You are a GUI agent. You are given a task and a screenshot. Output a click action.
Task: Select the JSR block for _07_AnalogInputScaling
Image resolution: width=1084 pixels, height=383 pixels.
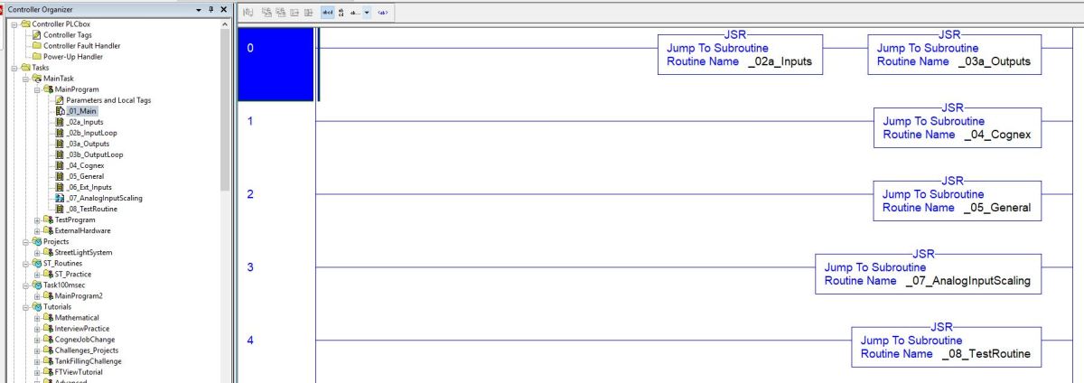tap(929, 274)
